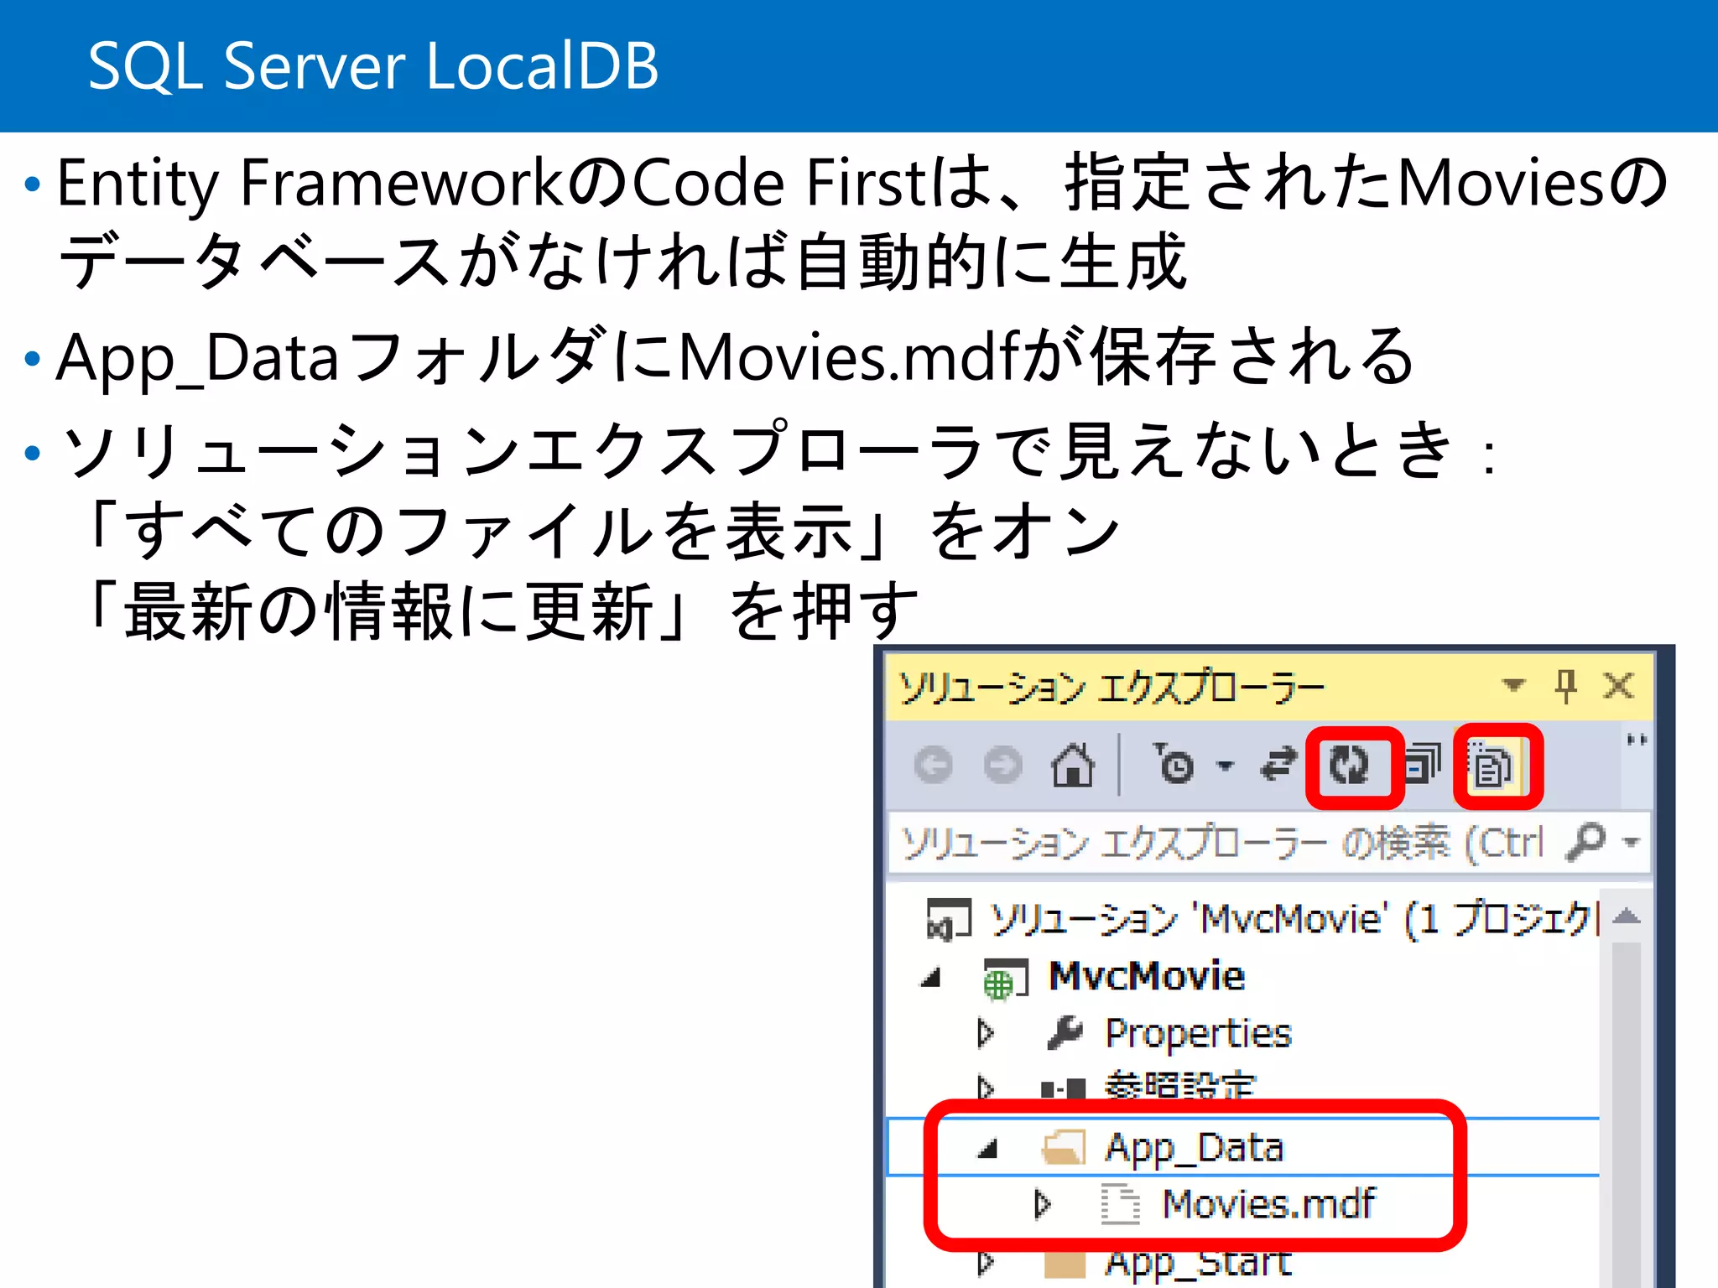Click the wrench icon for Properties
Viewport: 1718px width, 1288px height.
[x=1065, y=1033]
